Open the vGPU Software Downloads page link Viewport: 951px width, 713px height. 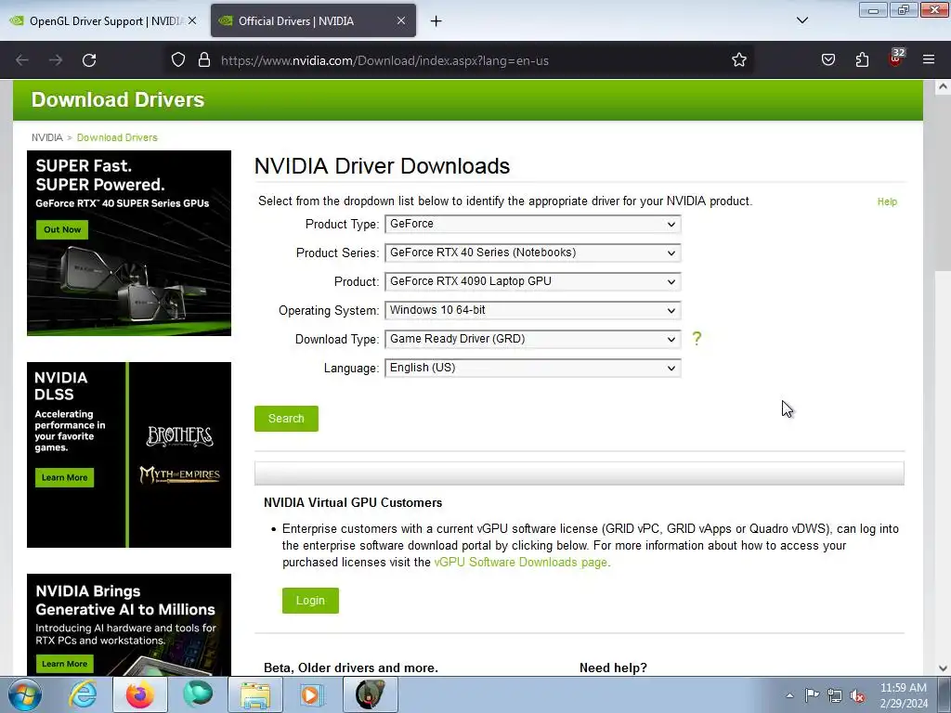coord(520,562)
